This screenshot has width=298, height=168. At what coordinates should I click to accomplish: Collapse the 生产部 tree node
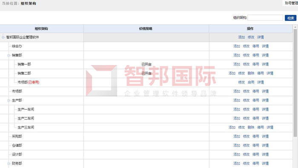(9, 100)
